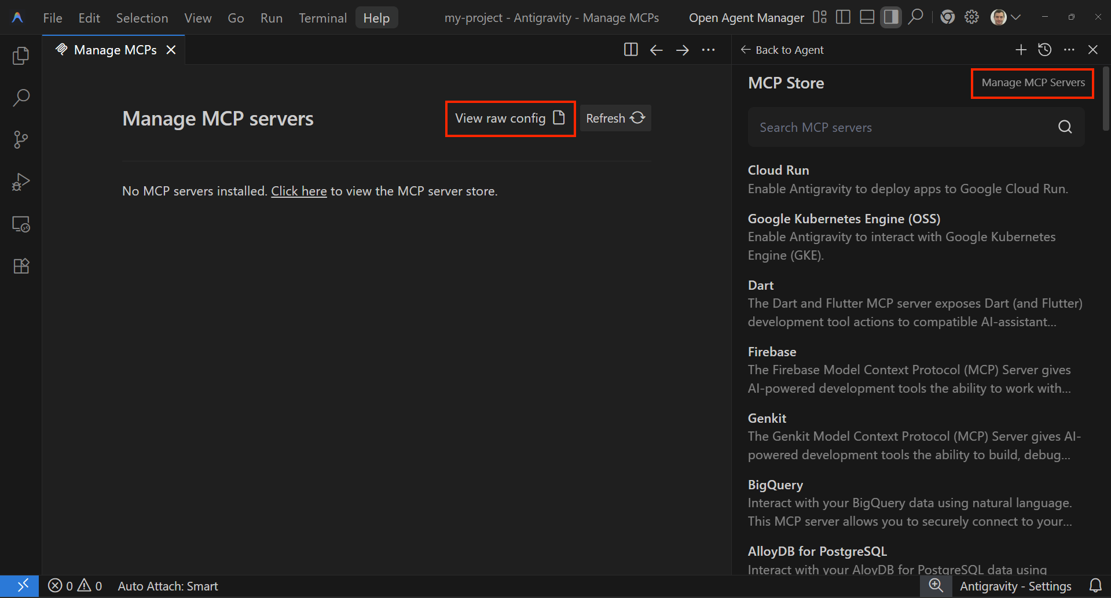Open the Run menu
Image resolution: width=1111 pixels, height=598 pixels.
(272, 18)
